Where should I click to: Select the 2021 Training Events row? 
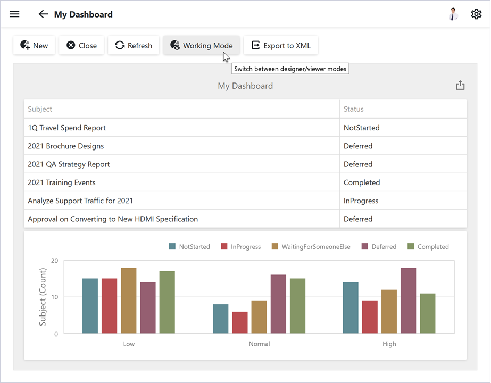[245, 182]
